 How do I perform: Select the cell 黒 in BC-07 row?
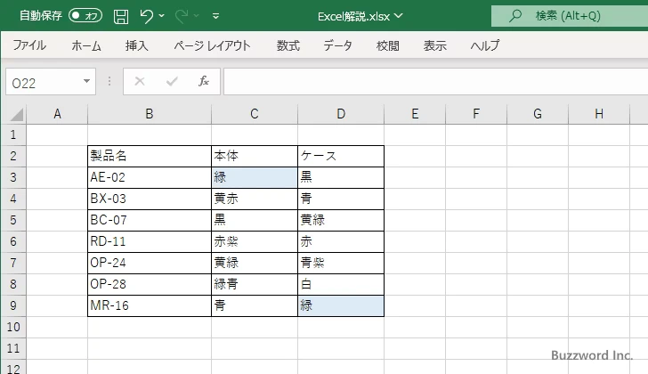pyautogui.click(x=255, y=220)
